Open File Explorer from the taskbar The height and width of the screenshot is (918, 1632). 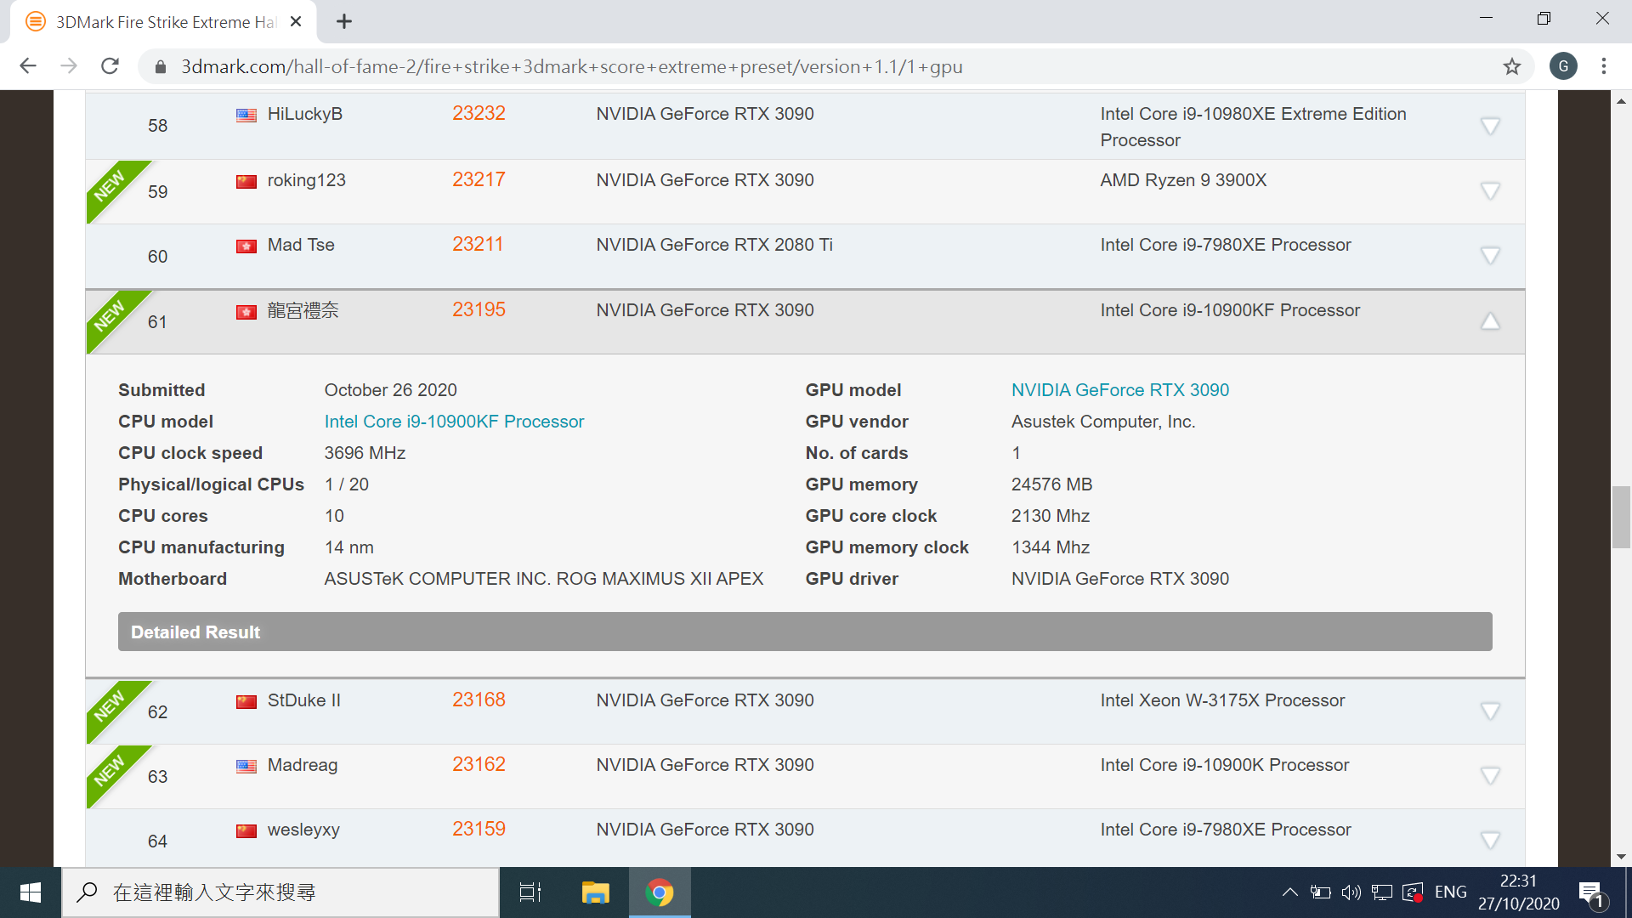595,892
